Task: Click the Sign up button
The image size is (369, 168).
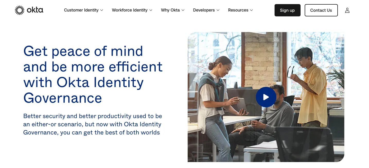Action: point(287,10)
